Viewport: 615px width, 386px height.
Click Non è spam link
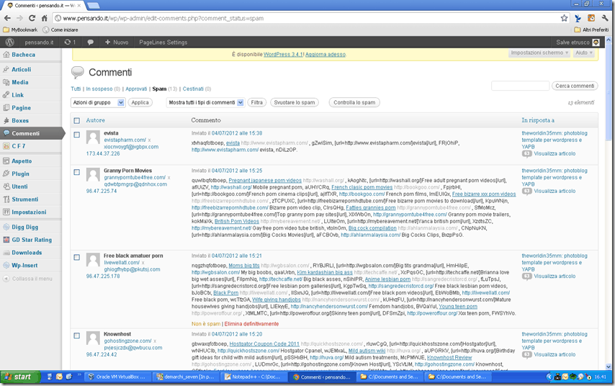pos(206,324)
